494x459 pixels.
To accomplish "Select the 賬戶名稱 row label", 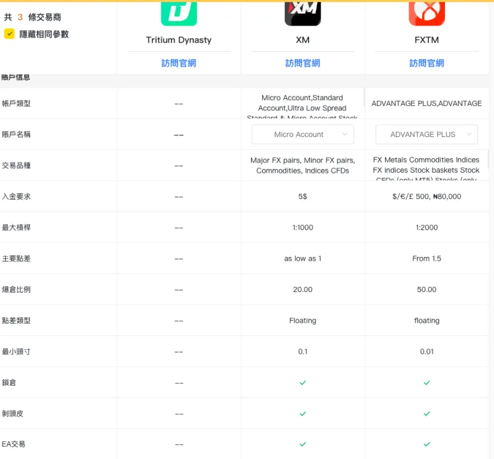I will point(16,135).
